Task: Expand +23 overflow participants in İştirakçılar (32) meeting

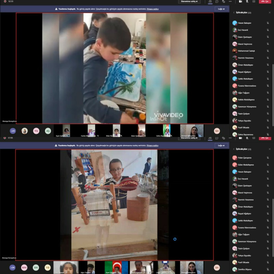Action: pos(13,131)
